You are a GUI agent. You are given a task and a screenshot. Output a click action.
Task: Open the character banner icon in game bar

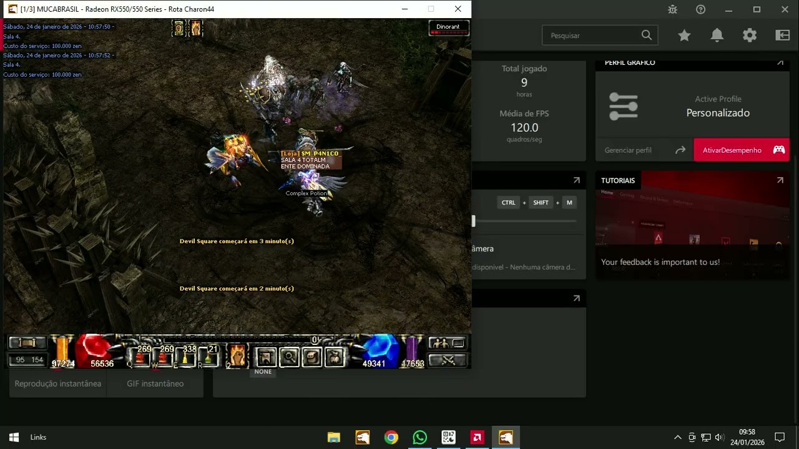click(267, 357)
